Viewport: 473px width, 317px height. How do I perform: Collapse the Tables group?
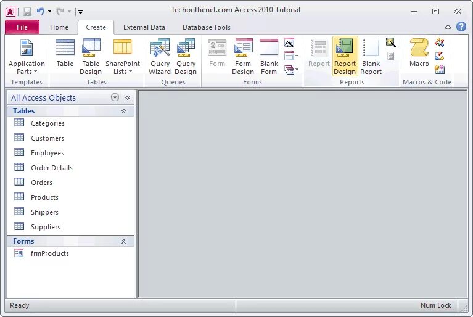(x=123, y=111)
